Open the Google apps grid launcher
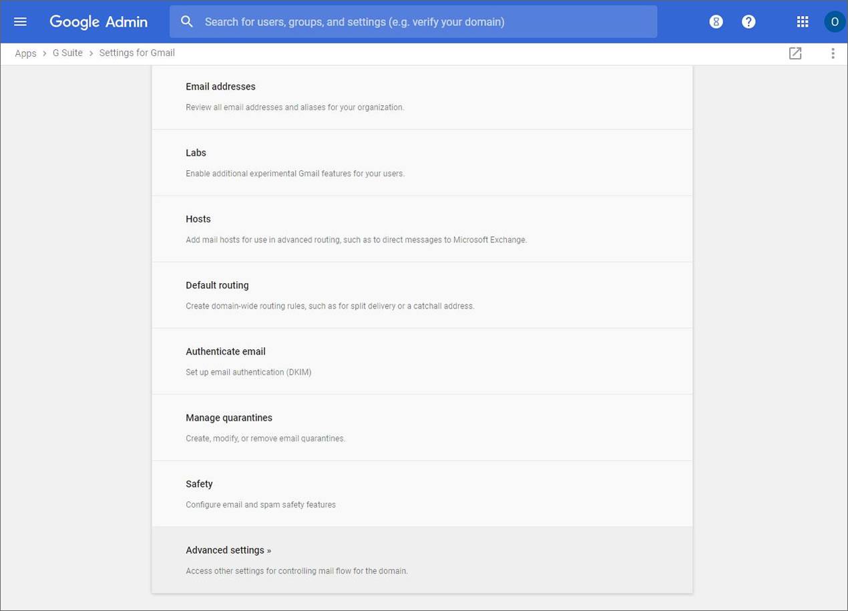848x611 pixels. [x=803, y=22]
